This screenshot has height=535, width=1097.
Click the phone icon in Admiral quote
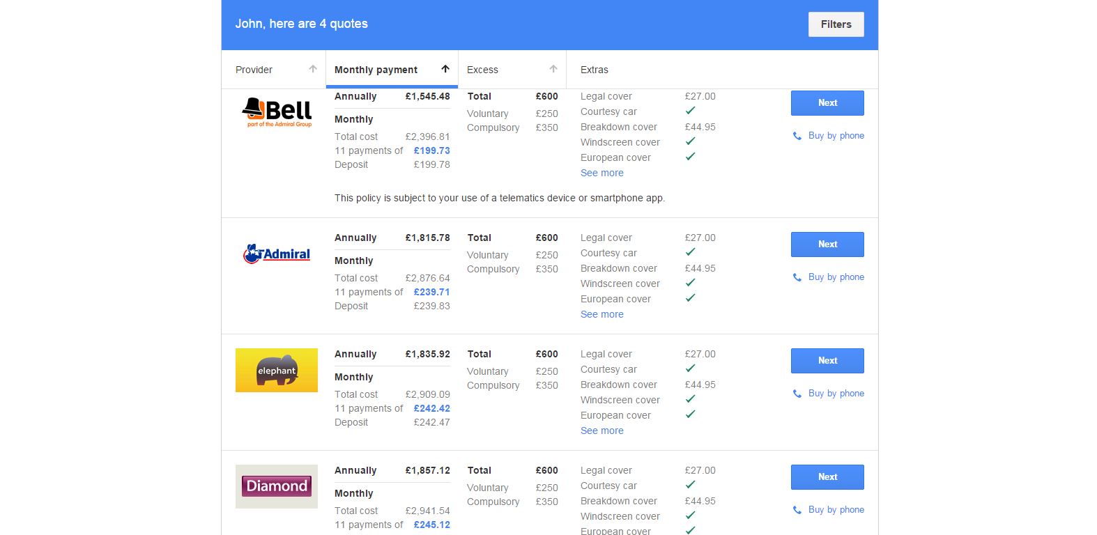click(797, 277)
